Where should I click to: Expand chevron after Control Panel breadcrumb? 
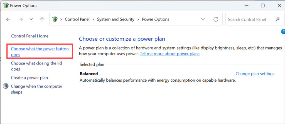(94, 19)
